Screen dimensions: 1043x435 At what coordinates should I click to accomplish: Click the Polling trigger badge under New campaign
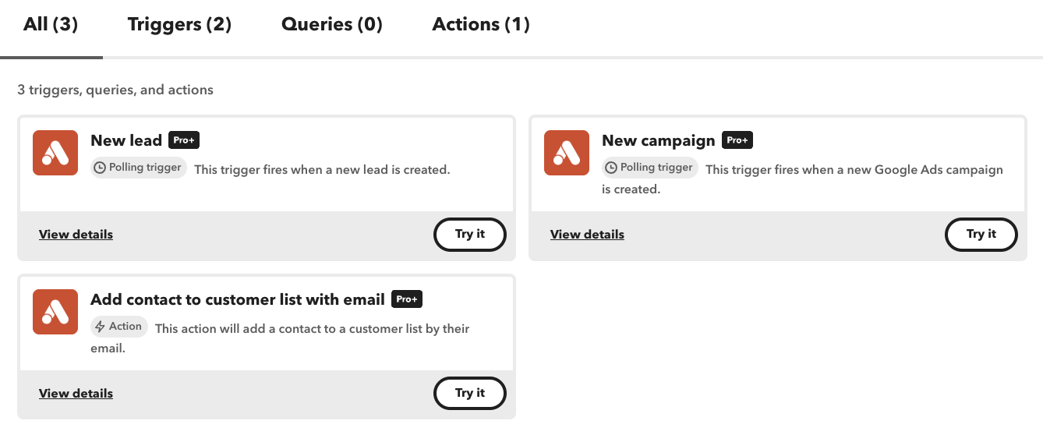pos(650,168)
